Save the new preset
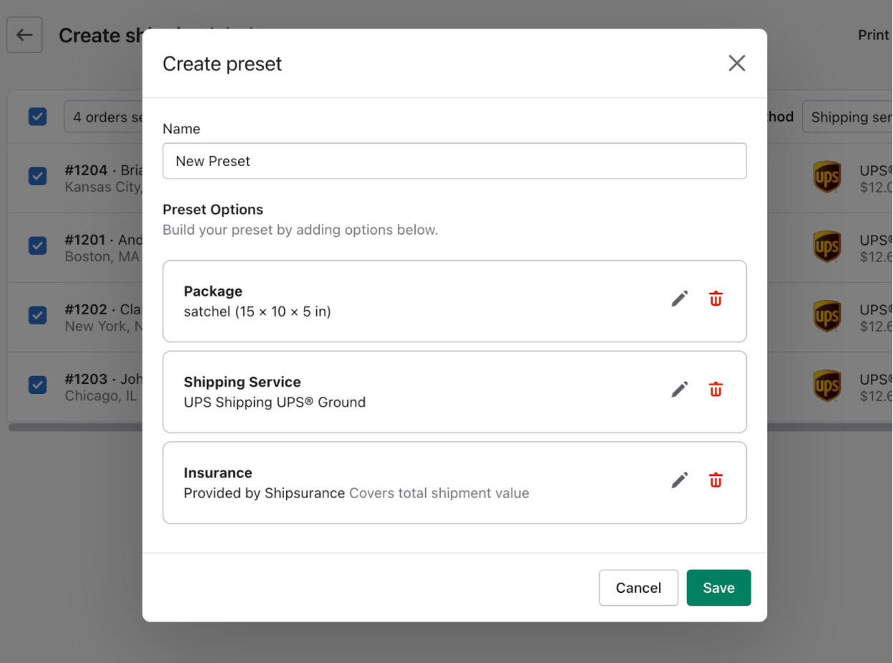 coord(718,588)
